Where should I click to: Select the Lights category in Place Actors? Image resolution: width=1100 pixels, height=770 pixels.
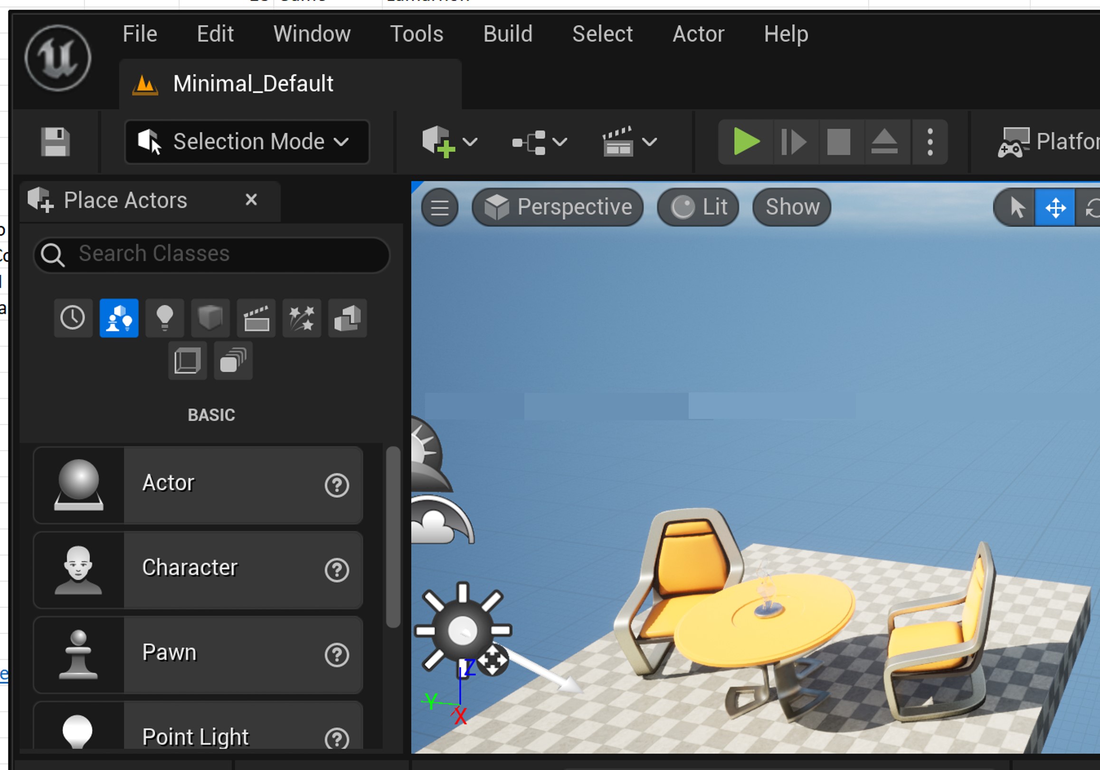click(164, 318)
